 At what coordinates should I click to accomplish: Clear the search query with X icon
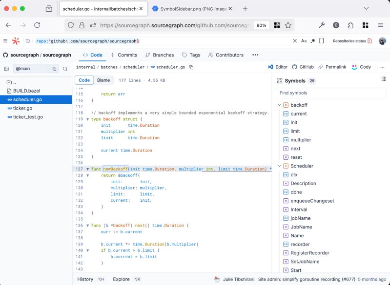pos(295,41)
